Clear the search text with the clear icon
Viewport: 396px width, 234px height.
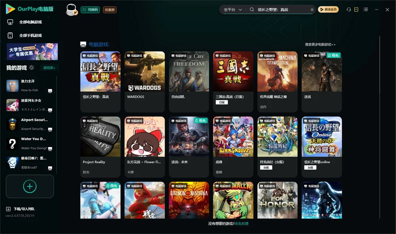[312, 10]
